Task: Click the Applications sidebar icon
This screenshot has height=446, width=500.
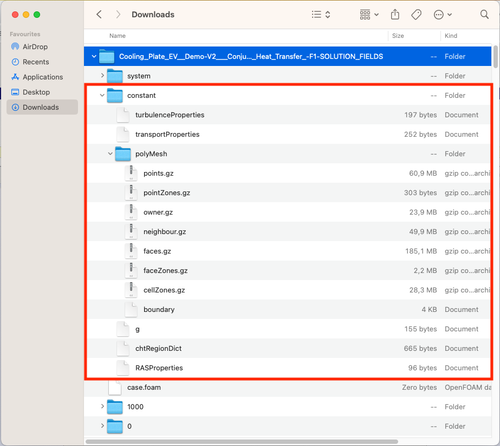Action: [15, 77]
